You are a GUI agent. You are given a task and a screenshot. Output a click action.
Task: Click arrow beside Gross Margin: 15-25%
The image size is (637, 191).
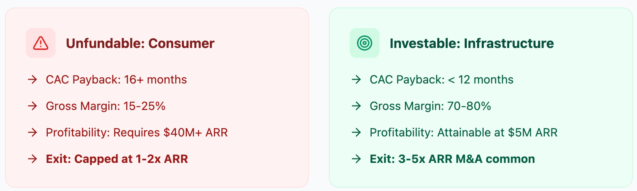32,106
